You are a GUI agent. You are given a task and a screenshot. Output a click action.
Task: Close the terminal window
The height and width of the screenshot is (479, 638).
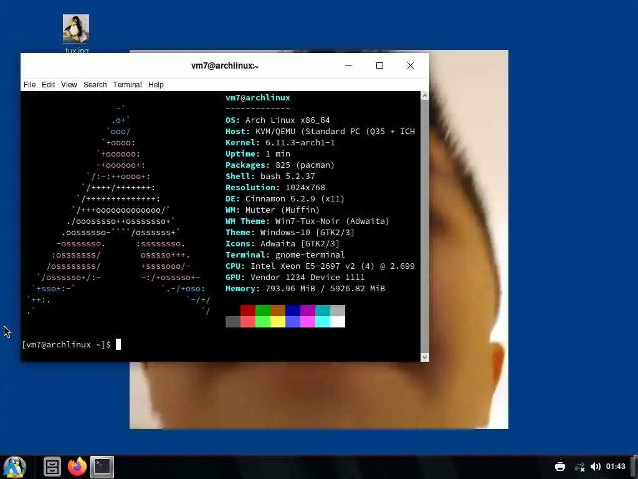[411, 65]
